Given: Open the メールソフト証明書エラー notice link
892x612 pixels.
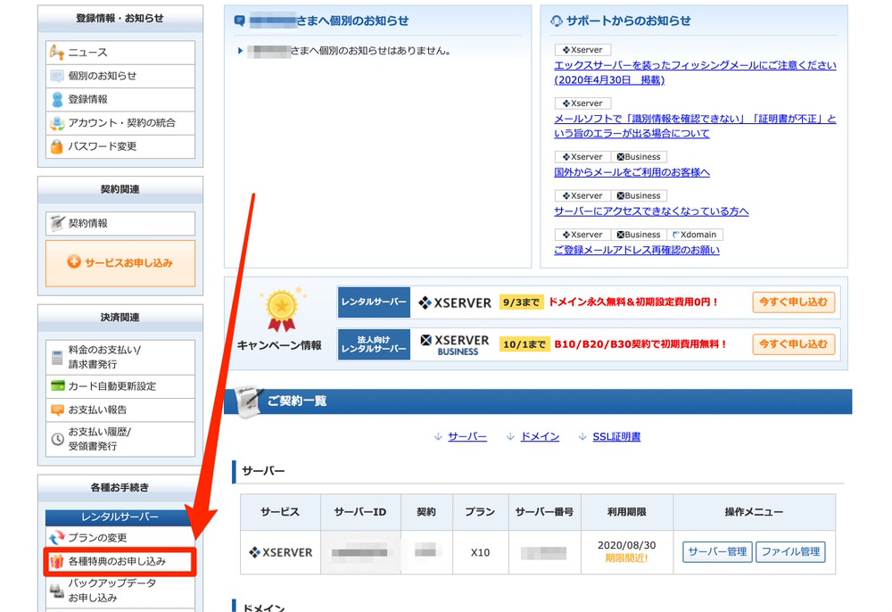Looking at the screenshot, I should click(695, 126).
